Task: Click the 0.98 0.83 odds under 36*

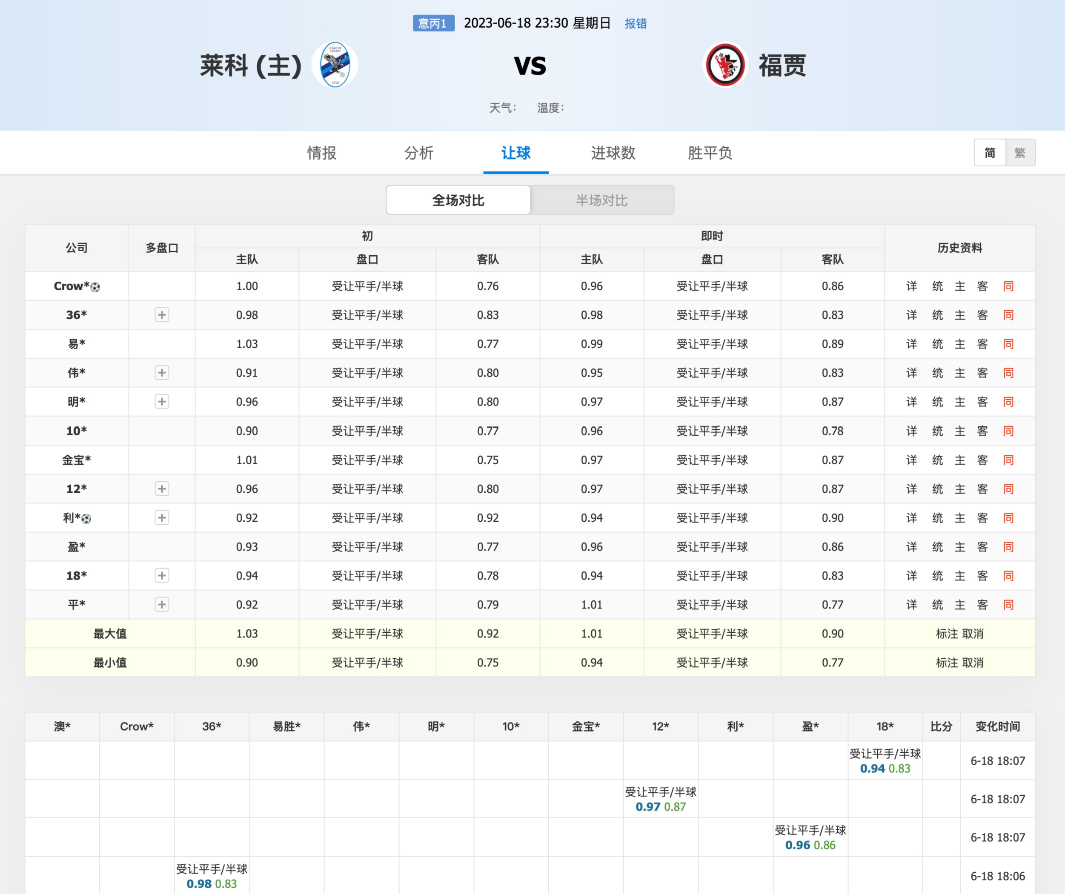Action: [x=212, y=884]
